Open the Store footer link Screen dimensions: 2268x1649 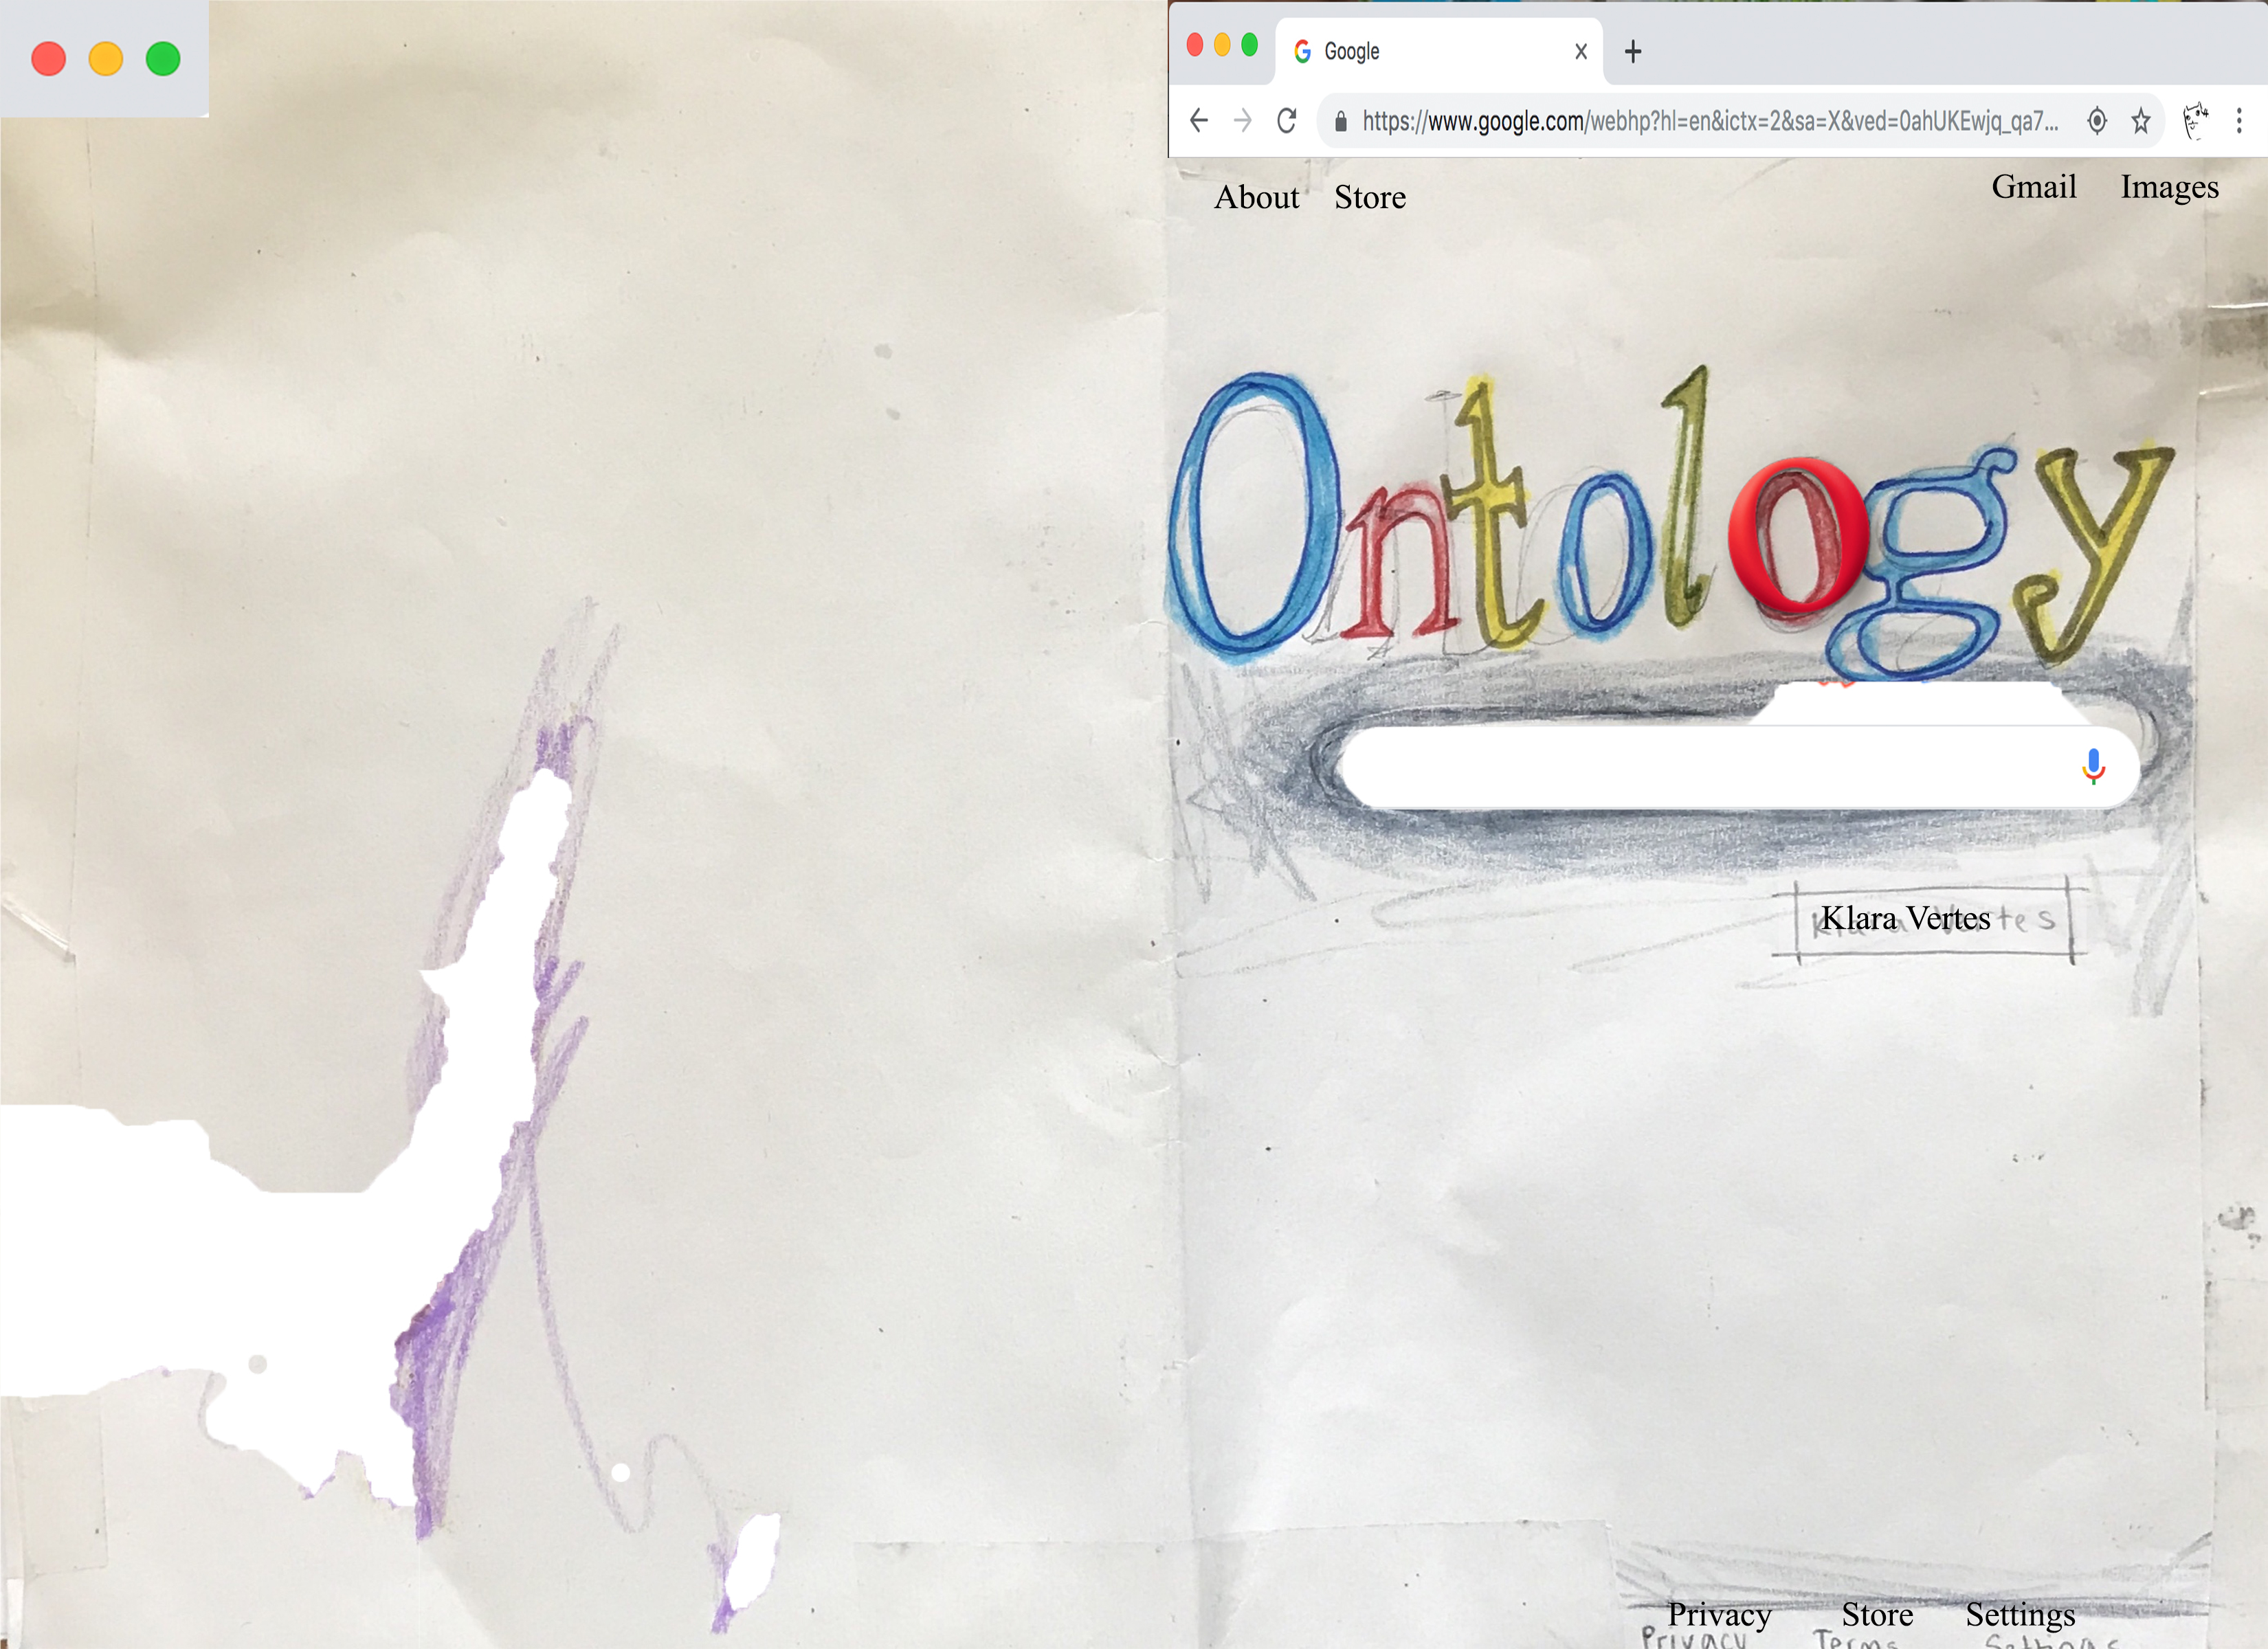coord(1877,1615)
